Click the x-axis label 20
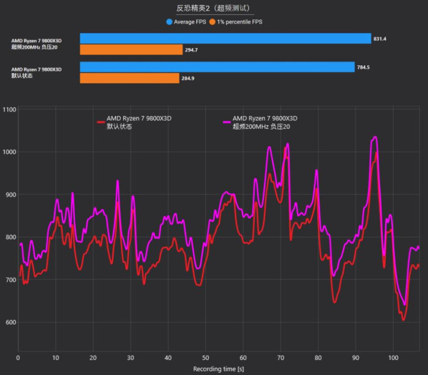 tap(93, 358)
